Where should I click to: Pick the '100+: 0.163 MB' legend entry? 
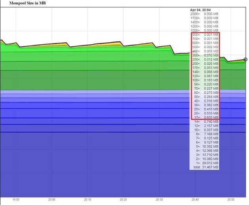coord(204,80)
